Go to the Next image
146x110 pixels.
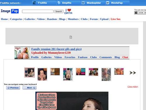click(29, 88)
